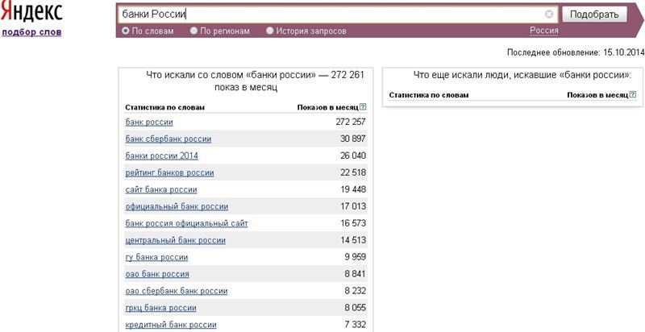Open the оао сбербанк банк россии link
This screenshot has height=332, width=645.
(x=177, y=291)
